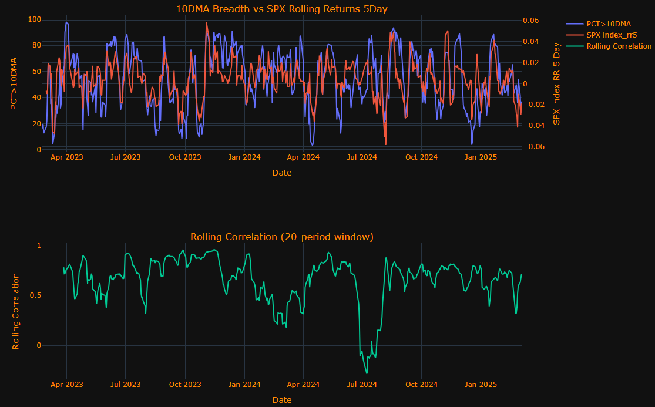Click the 'Apr 2023' tick label on the top chart

tap(67, 157)
